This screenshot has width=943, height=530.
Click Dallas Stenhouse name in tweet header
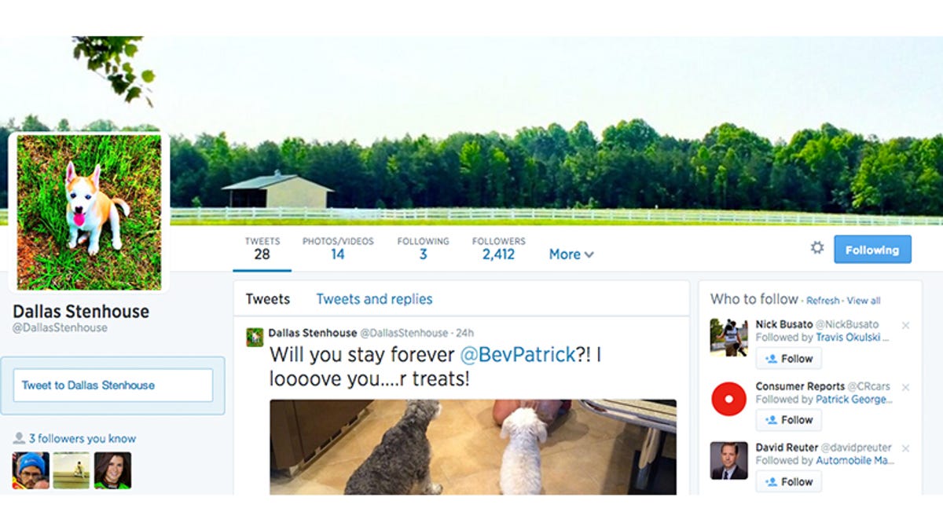(313, 333)
